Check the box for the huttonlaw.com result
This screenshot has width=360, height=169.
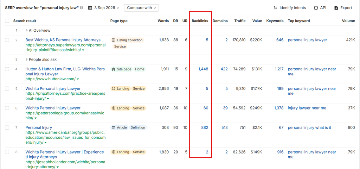tap(7, 69)
